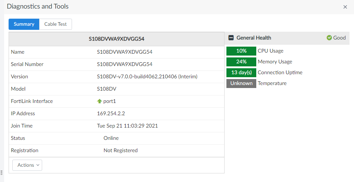Viewport: 354px width, 182px height.
Task: Click the CPU Usage label
Action: [x=270, y=51]
